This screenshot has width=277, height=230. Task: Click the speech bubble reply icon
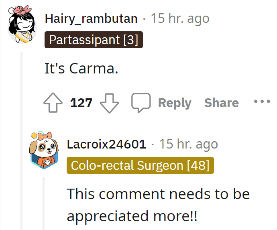click(x=141, y=103)
